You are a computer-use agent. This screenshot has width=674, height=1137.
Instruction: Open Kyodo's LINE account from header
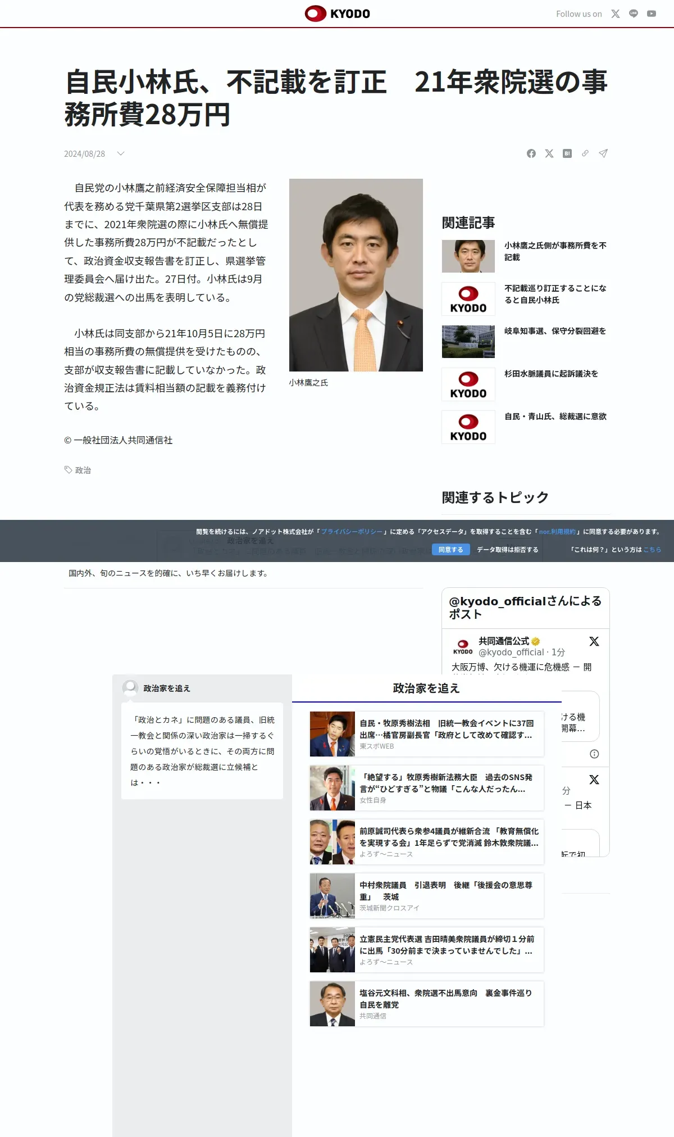(634, 14)
